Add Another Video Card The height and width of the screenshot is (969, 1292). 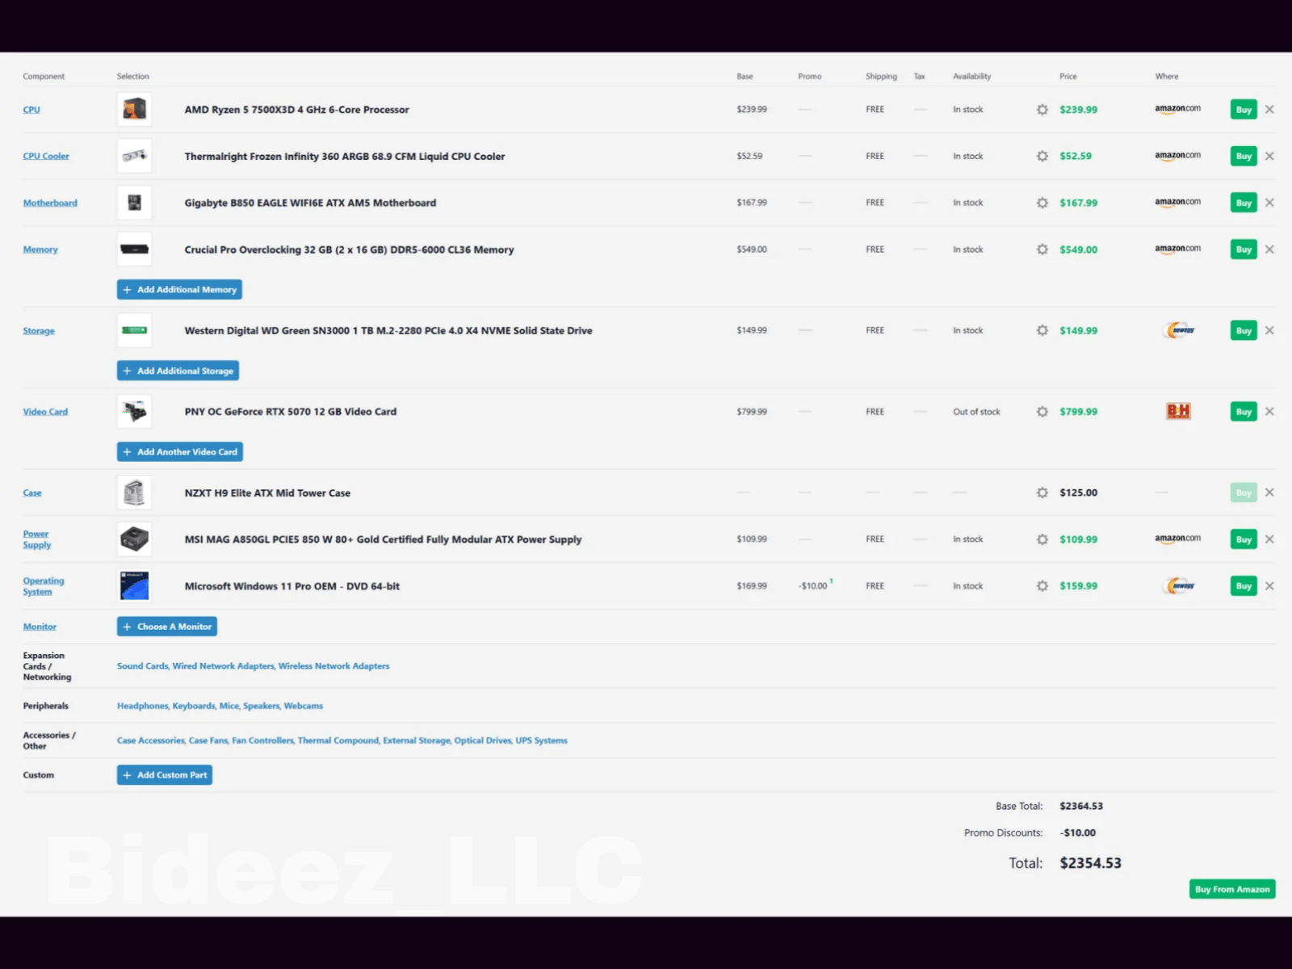[180, 452]
